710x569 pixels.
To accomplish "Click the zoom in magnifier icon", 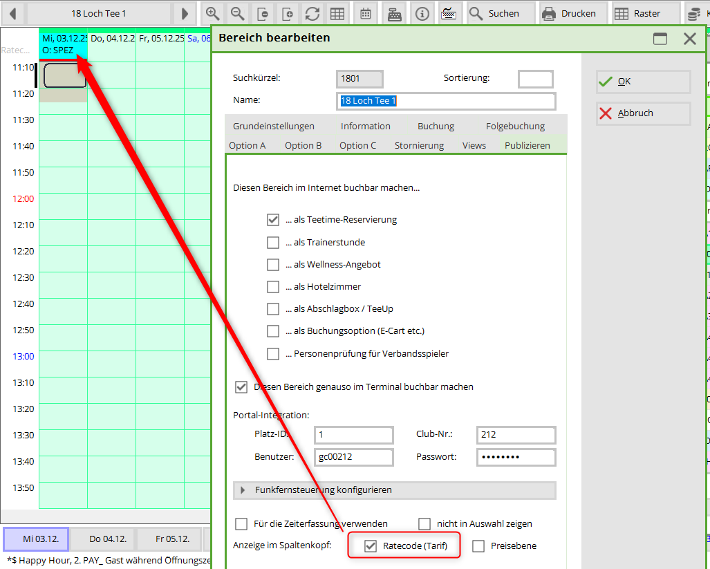I will [x=212, y=13].
